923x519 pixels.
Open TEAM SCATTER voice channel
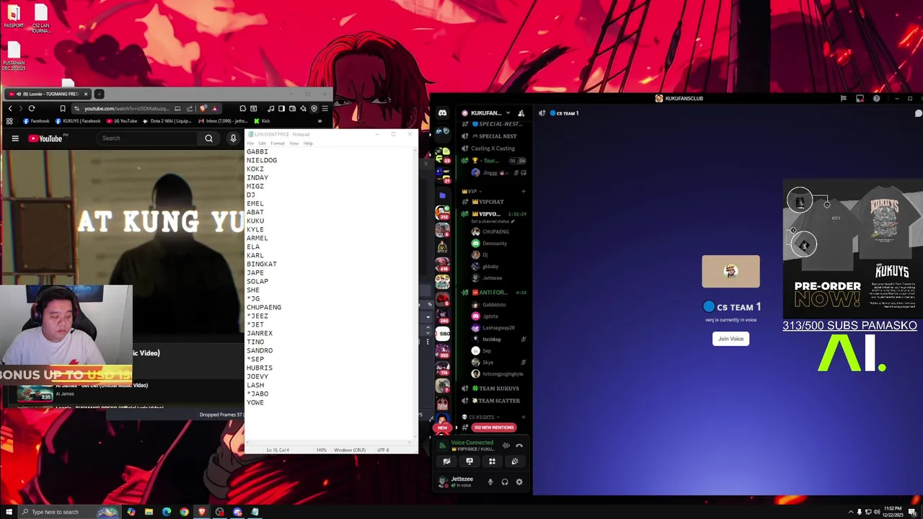[x=494, y=401]
